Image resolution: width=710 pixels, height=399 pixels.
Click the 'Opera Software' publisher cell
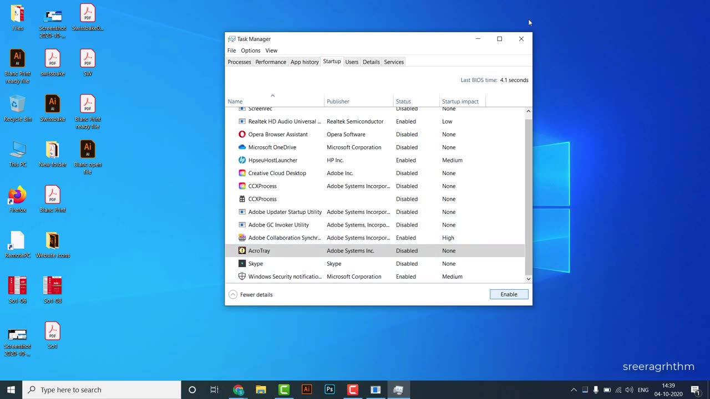point(346,134)
